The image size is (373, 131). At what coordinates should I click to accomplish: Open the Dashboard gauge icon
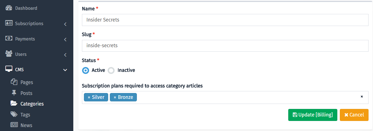pos(9,8)
